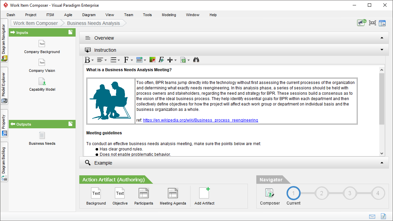Click the panel layout icon at top right
This screenshot has width=393, height=221.
pos(382,23)
